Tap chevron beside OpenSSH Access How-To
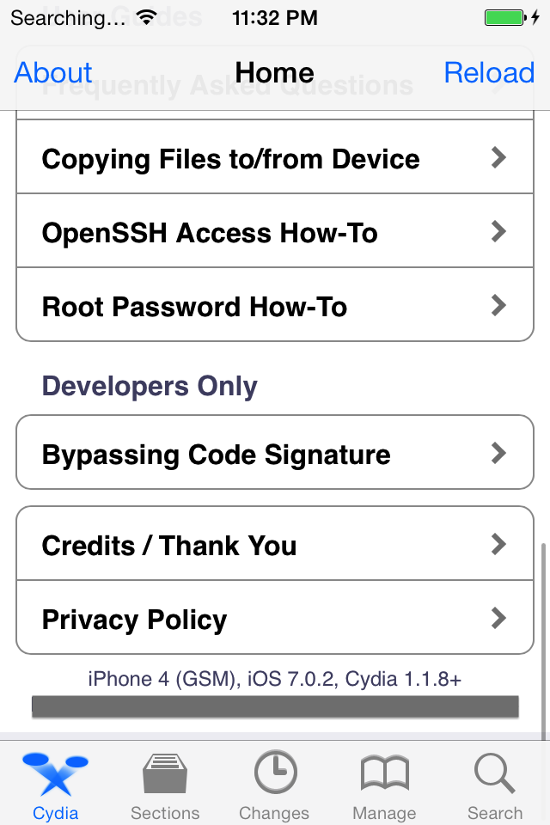The image size is (550, 825). pyautogui.click(x=498, y=231)
